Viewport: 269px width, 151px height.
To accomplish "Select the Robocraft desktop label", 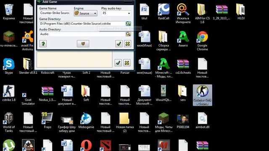I will click(x=47, y=73).
